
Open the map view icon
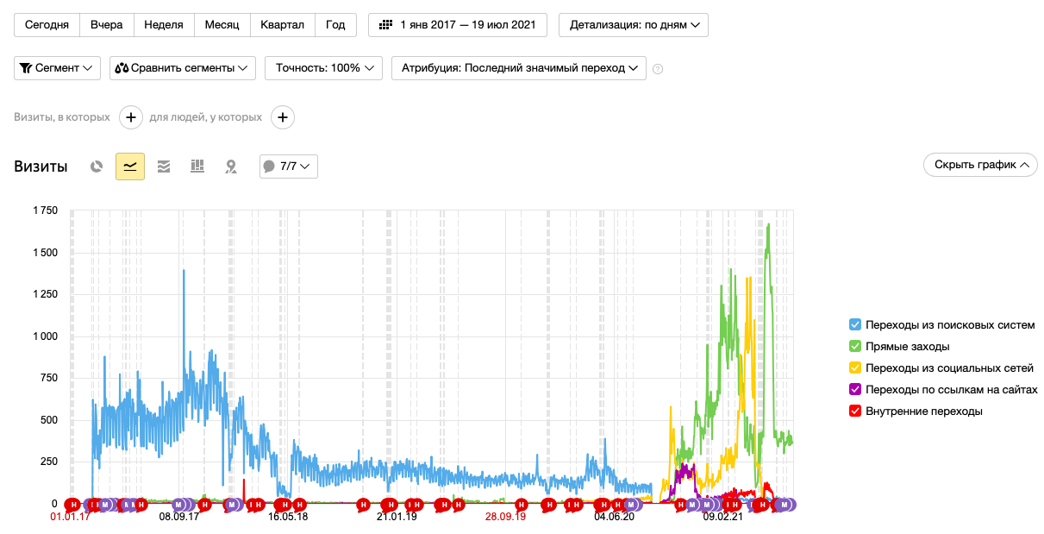[231, 166]
